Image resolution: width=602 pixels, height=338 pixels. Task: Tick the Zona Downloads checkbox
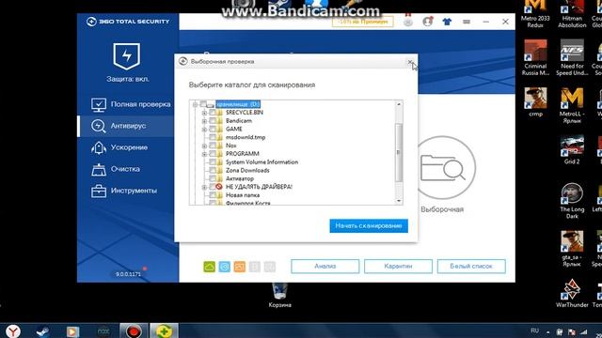[213, 170]
